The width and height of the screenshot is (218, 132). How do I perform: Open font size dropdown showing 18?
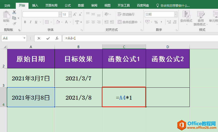tap(70, 14)
